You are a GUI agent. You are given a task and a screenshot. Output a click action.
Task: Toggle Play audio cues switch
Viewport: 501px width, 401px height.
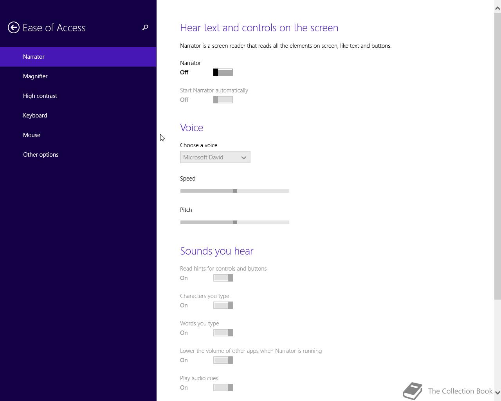223,387
